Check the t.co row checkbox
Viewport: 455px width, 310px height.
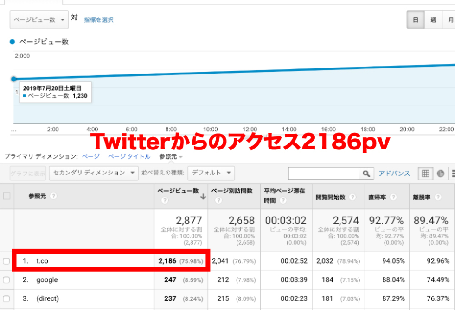click(x=6, y=261)
